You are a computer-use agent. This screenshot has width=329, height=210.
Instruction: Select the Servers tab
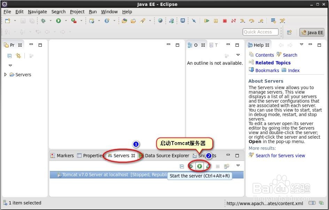click(121, 156)
